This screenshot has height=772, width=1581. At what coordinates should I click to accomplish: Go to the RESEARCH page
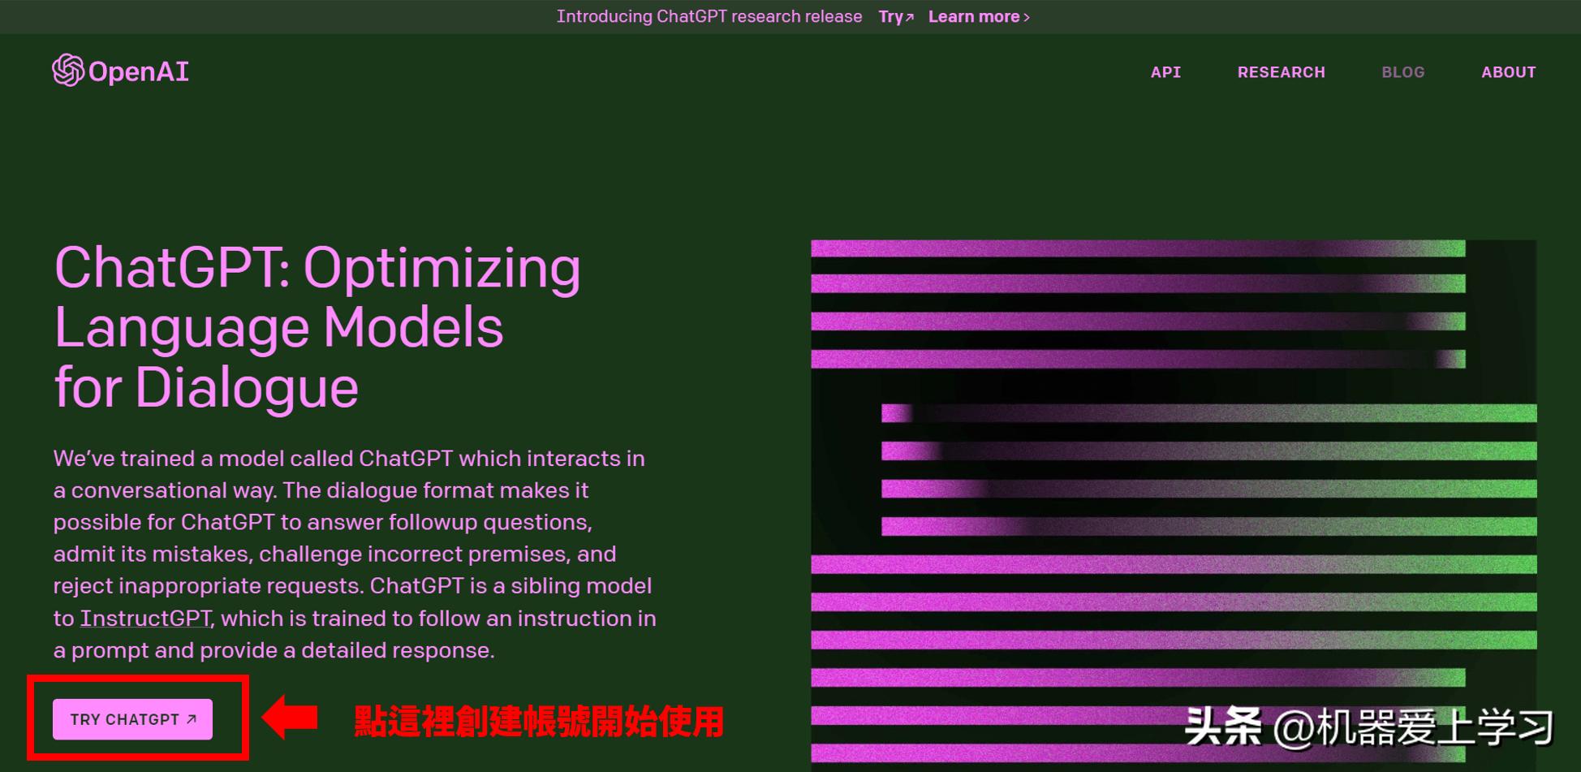pos(1281,72)
